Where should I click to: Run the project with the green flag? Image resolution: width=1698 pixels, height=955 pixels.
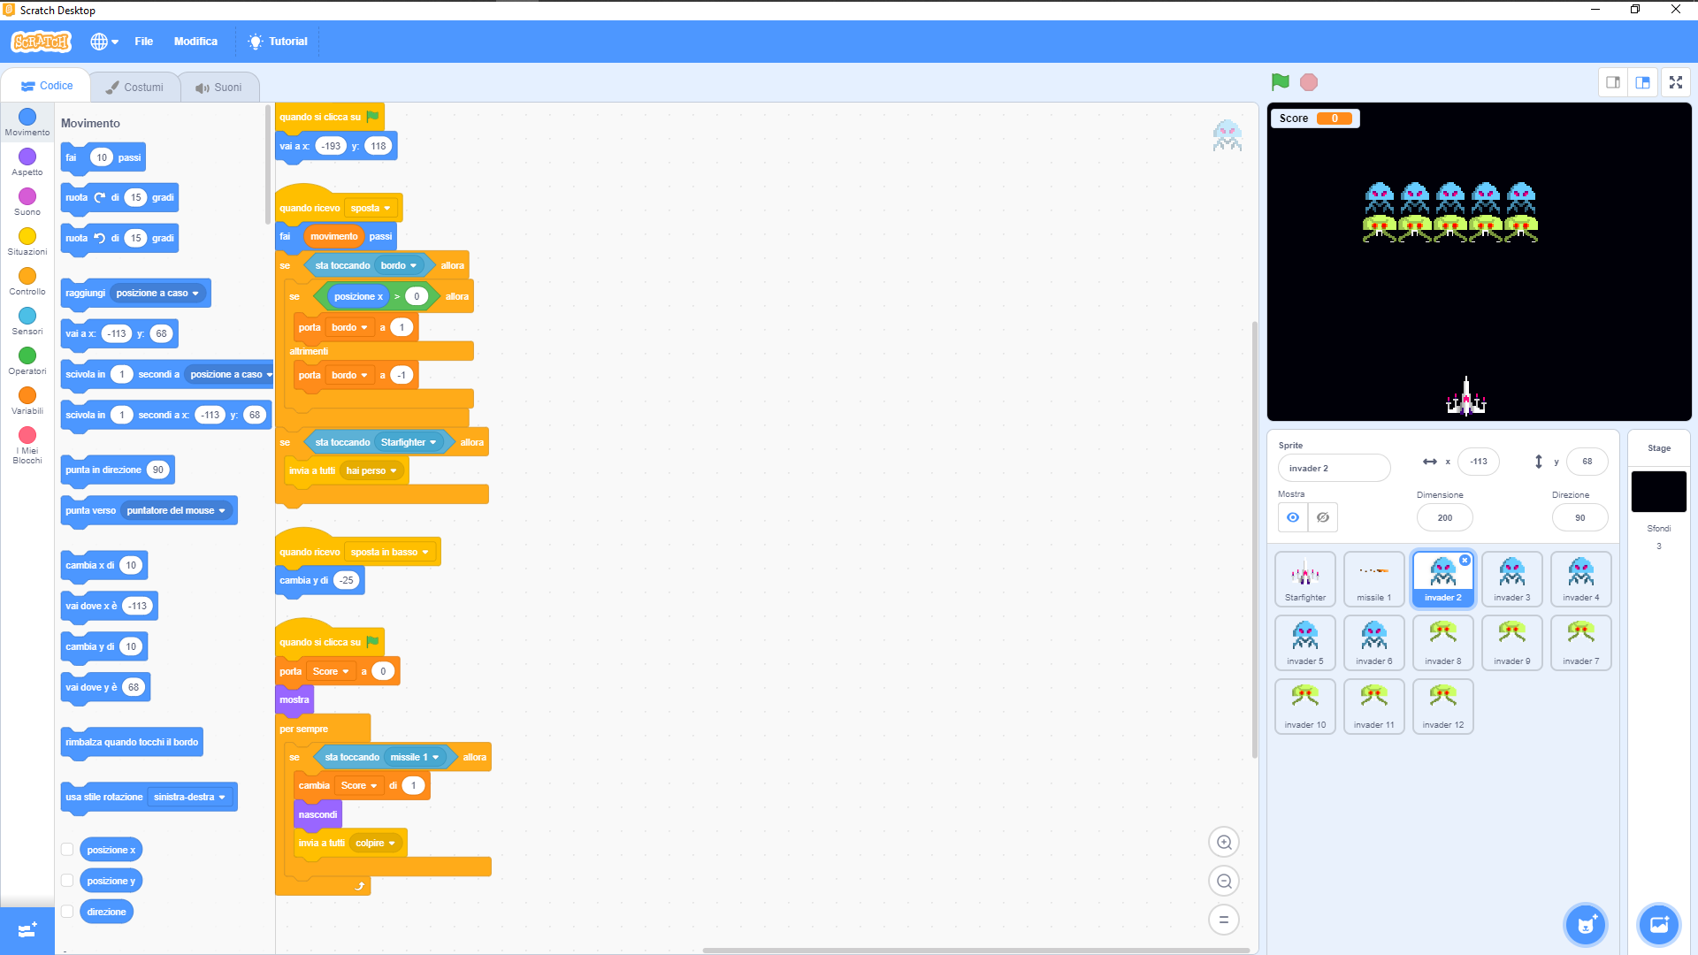point(1279,81)
